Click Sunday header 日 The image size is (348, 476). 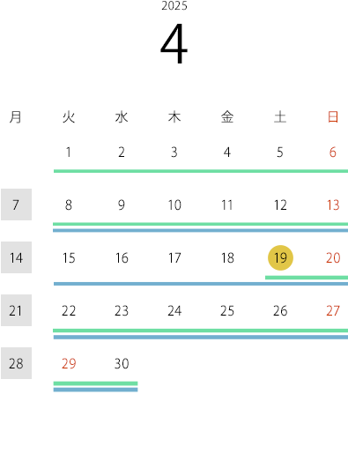pos(333,117)
